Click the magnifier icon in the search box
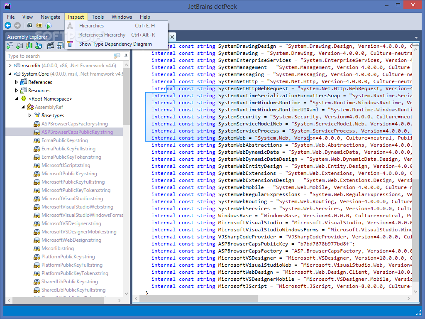Viewport: 425px width, 319px height. (117, 56)
